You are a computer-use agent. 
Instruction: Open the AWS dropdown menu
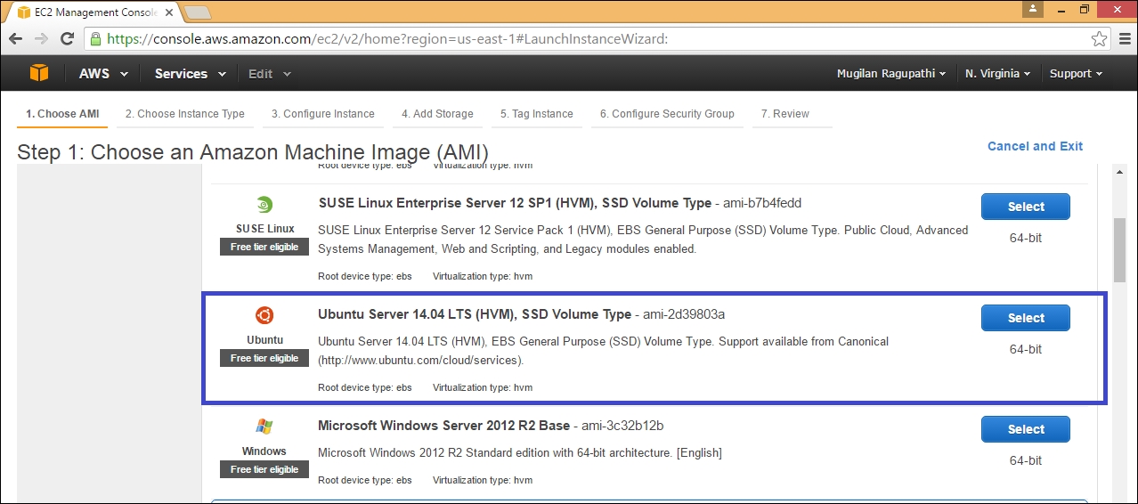[x=103, y=74]
